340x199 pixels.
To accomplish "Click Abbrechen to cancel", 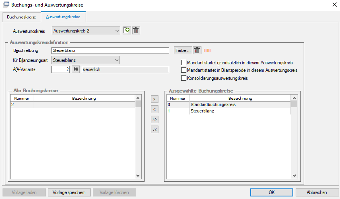I will [x=317, y=192].
